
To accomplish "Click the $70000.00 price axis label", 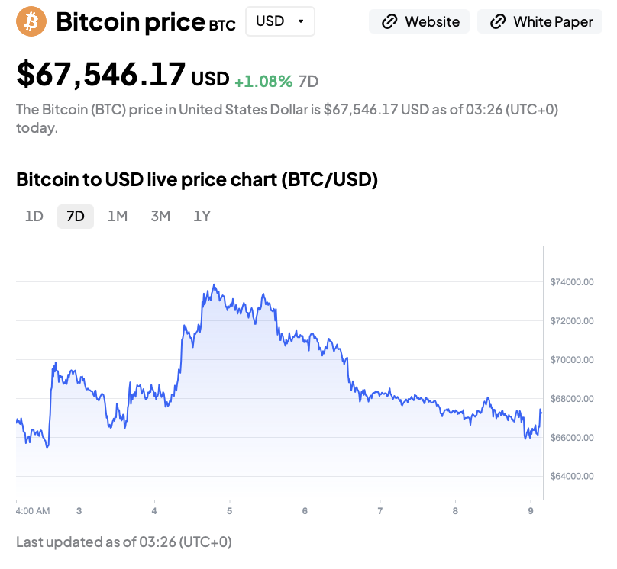I will pos(571,360).
